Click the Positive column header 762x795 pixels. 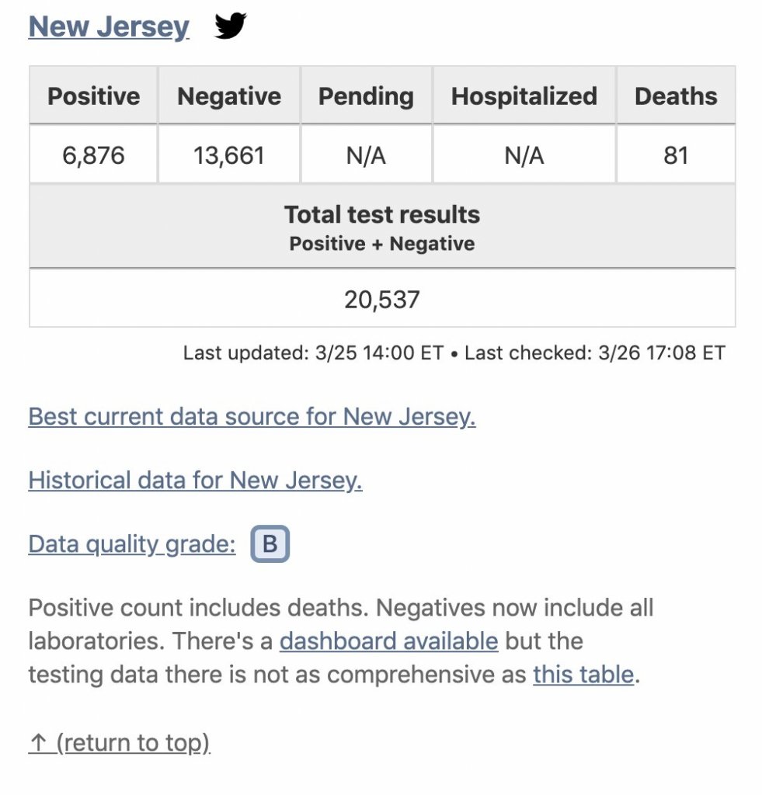point(94,96)
